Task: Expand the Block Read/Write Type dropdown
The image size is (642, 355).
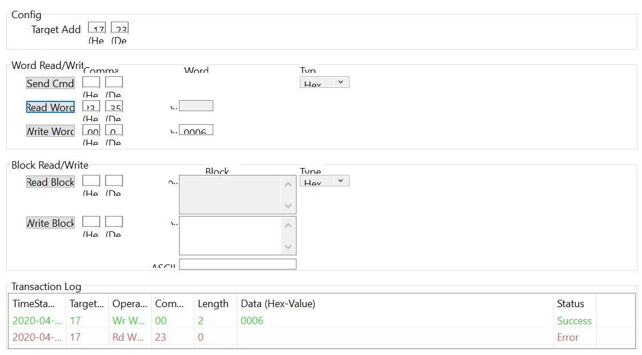Action: coord(324,181)
